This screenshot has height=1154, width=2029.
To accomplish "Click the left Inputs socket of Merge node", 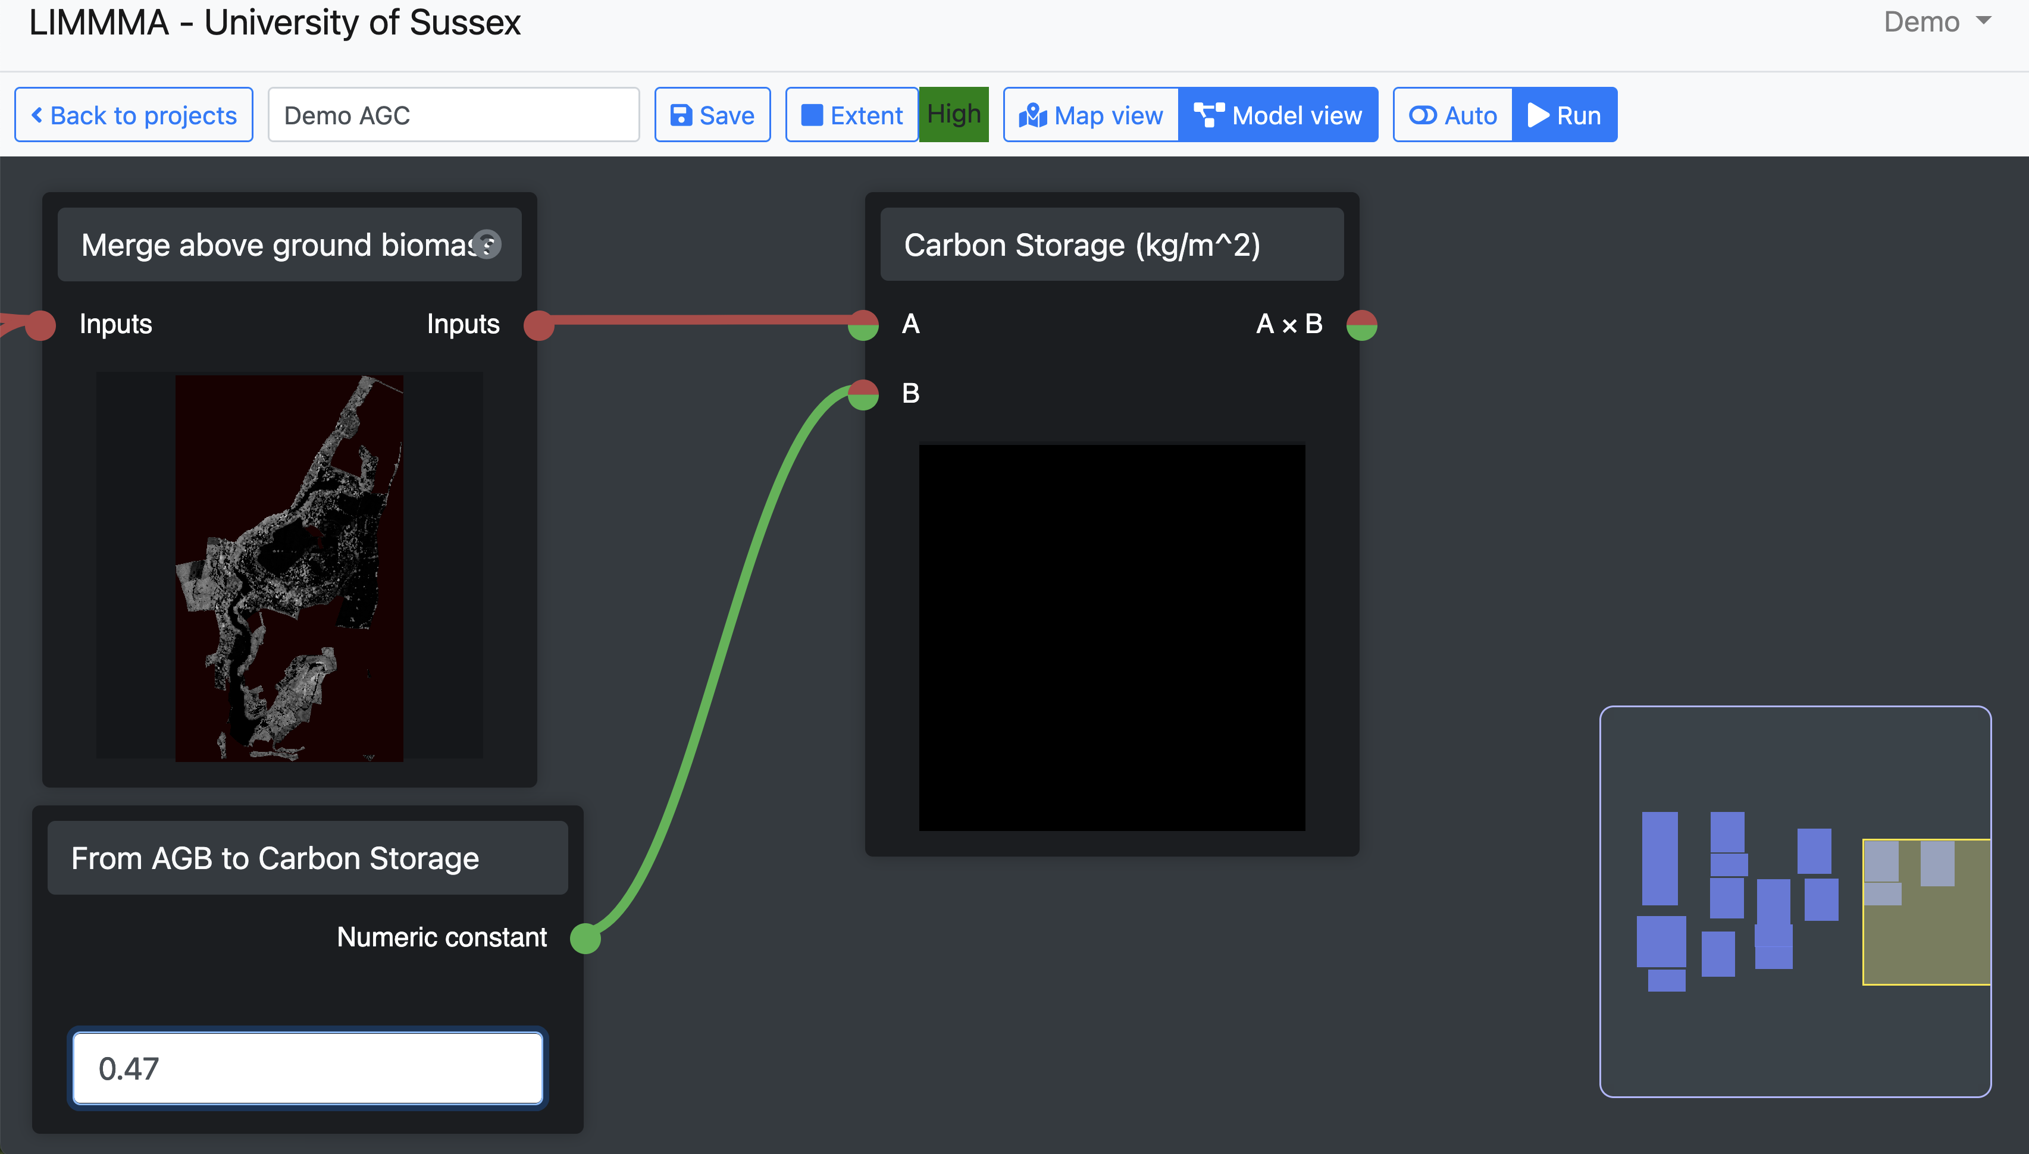I will pos(40,325).
